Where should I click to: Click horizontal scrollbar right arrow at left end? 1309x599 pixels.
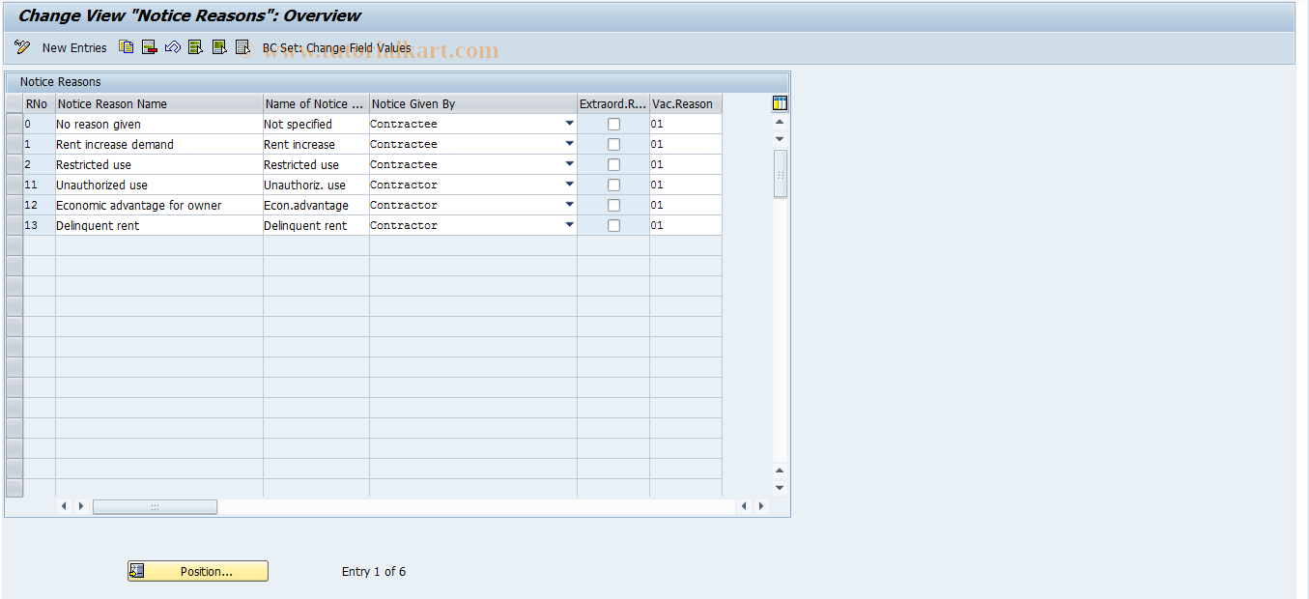click(x=81, y=506)
